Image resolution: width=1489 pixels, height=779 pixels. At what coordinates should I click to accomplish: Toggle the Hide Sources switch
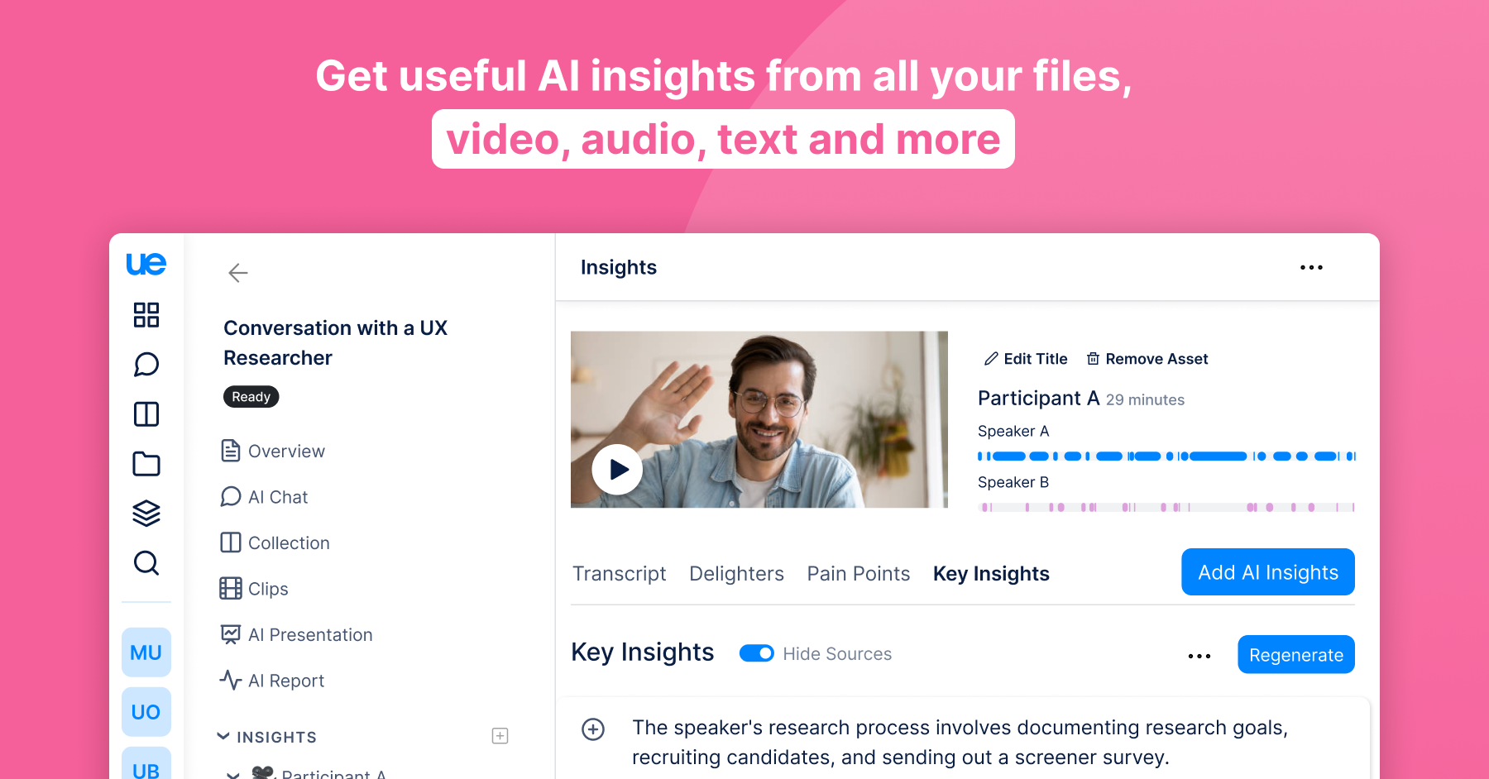[756, 653]
